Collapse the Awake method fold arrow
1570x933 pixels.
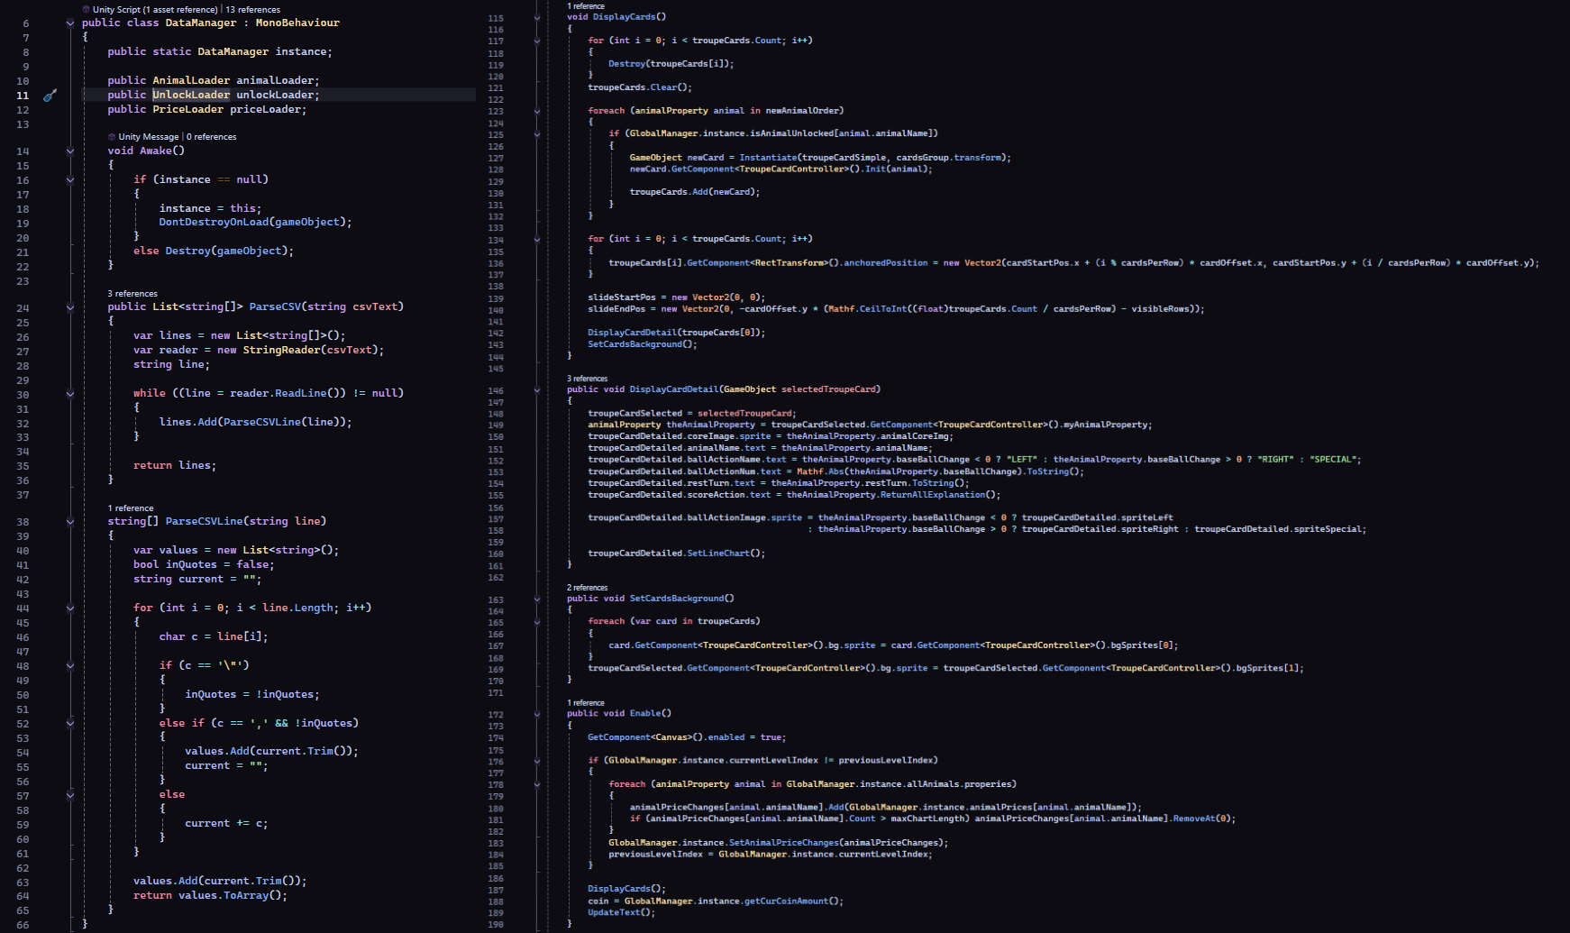(70, 151)
